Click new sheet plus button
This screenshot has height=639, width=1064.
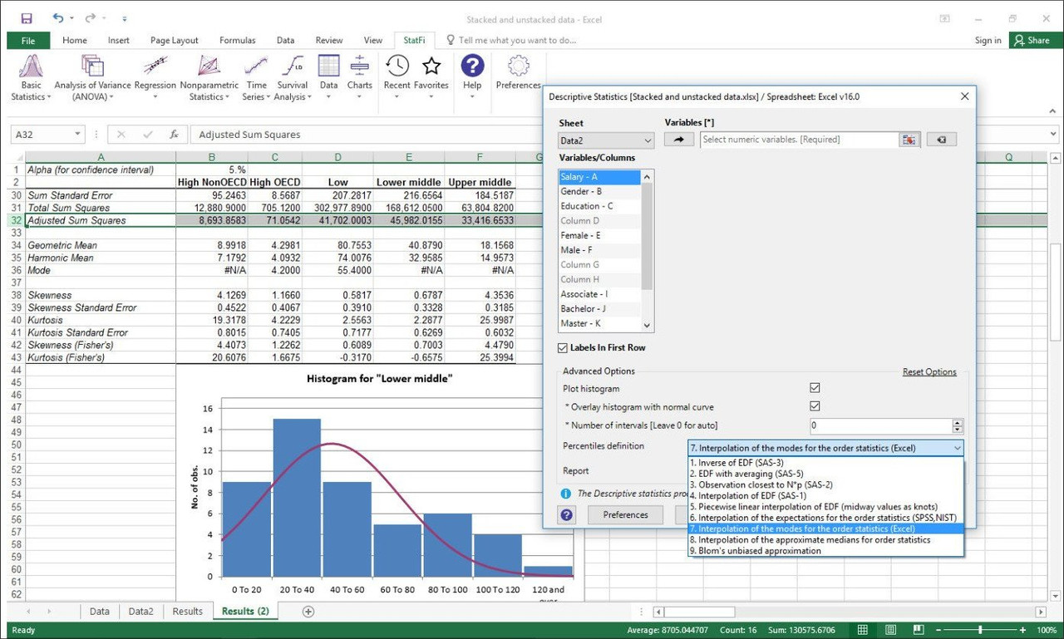coord(308,612)
